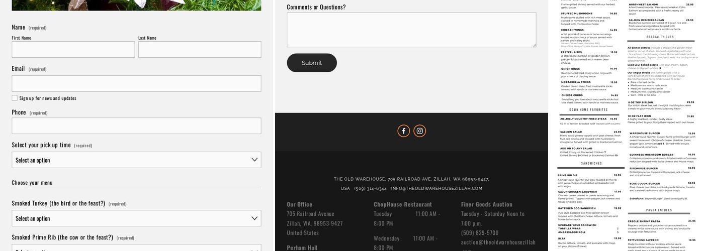Call the (509) 314-6344 phone link

(x=370, y=189)
